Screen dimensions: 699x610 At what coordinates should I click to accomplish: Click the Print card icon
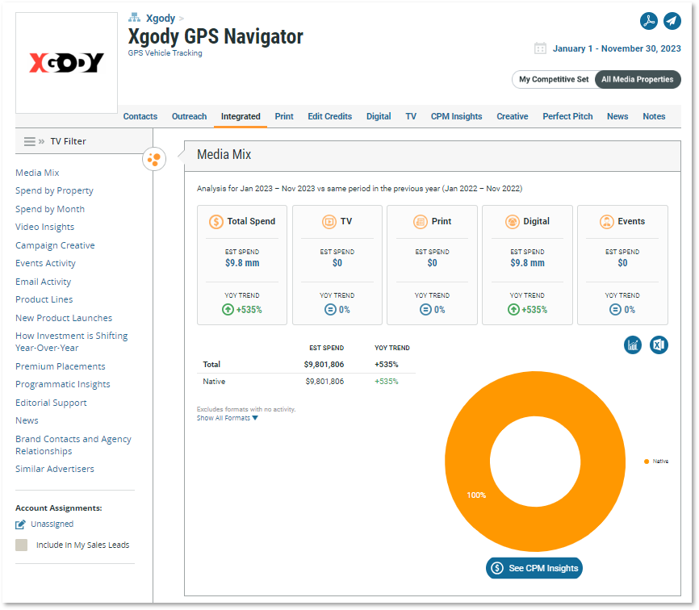[x=420, y=221]
